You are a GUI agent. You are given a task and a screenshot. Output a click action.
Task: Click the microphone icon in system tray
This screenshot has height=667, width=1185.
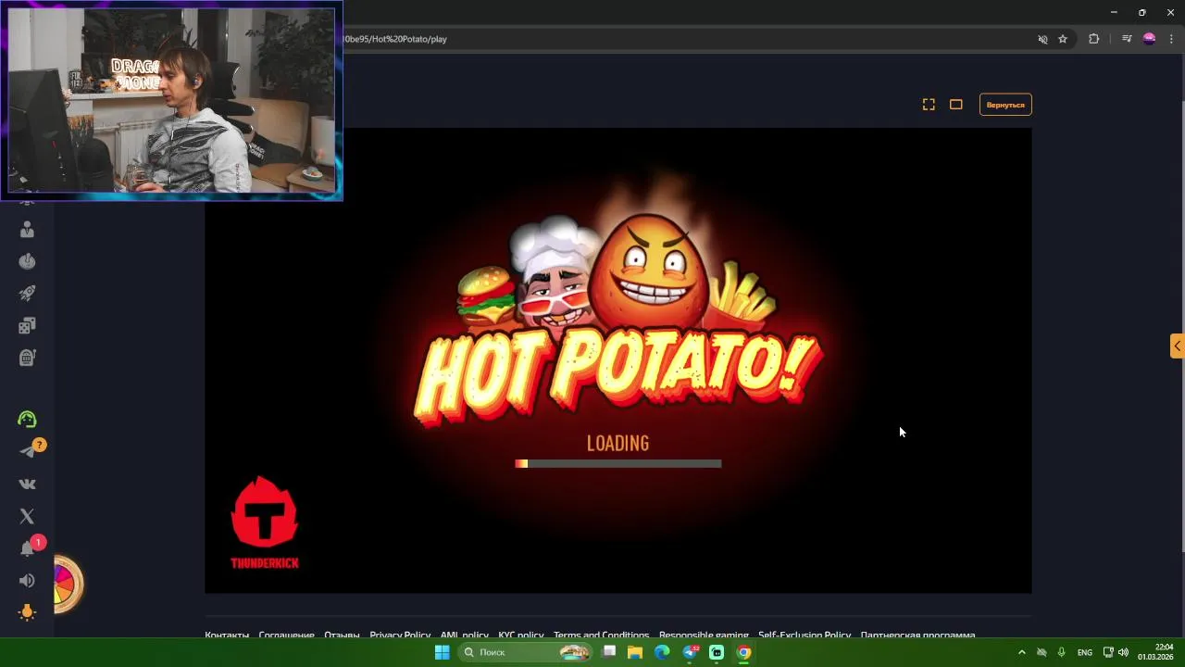click(x=1061, y=652)
